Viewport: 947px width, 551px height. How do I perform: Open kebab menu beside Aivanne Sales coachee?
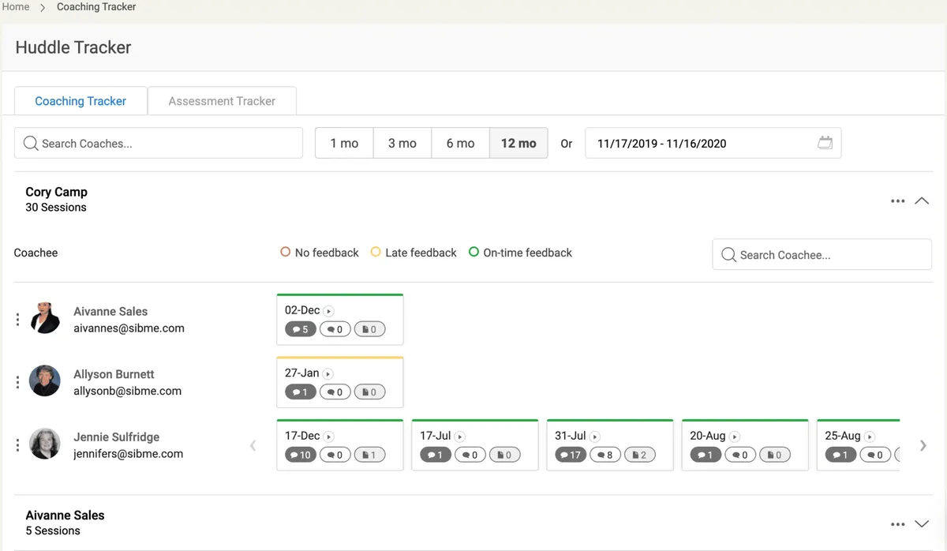tap(18, 320)
